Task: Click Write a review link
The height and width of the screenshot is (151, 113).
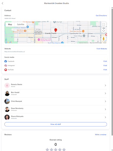Action: click(101, 134)
